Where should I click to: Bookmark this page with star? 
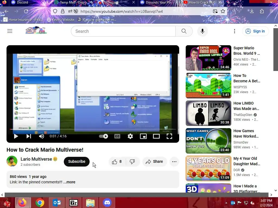coord(223,11)
